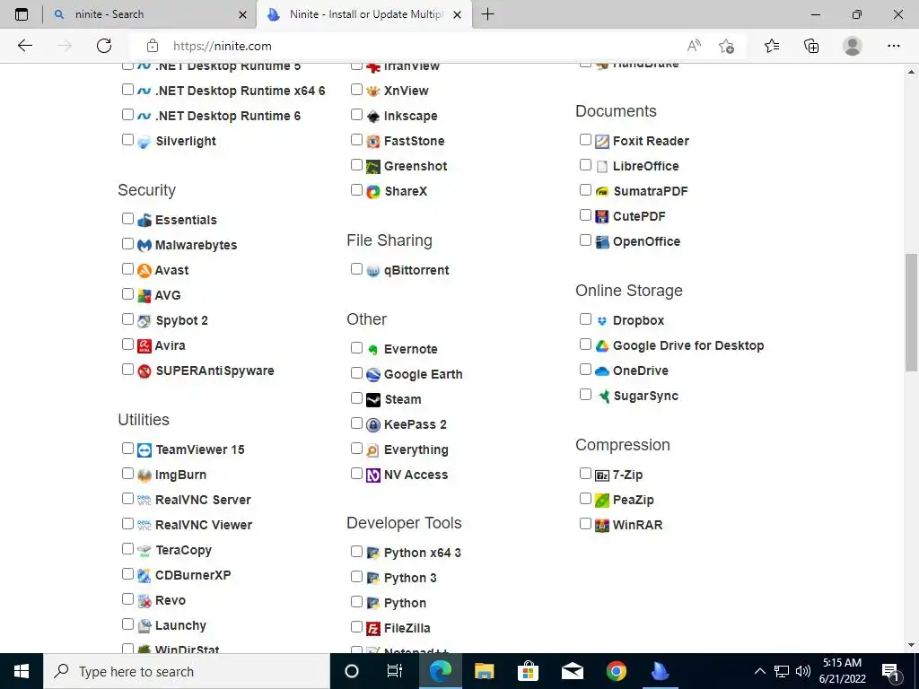
Task: Click the Evernote elephant icon
Action: (x=373, y=349)
